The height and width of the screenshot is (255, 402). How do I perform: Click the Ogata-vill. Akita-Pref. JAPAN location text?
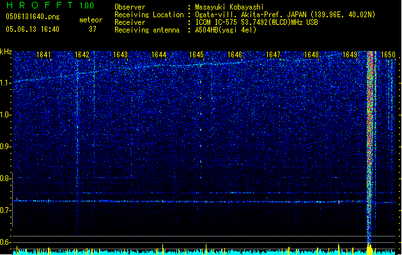pos(285,15)
